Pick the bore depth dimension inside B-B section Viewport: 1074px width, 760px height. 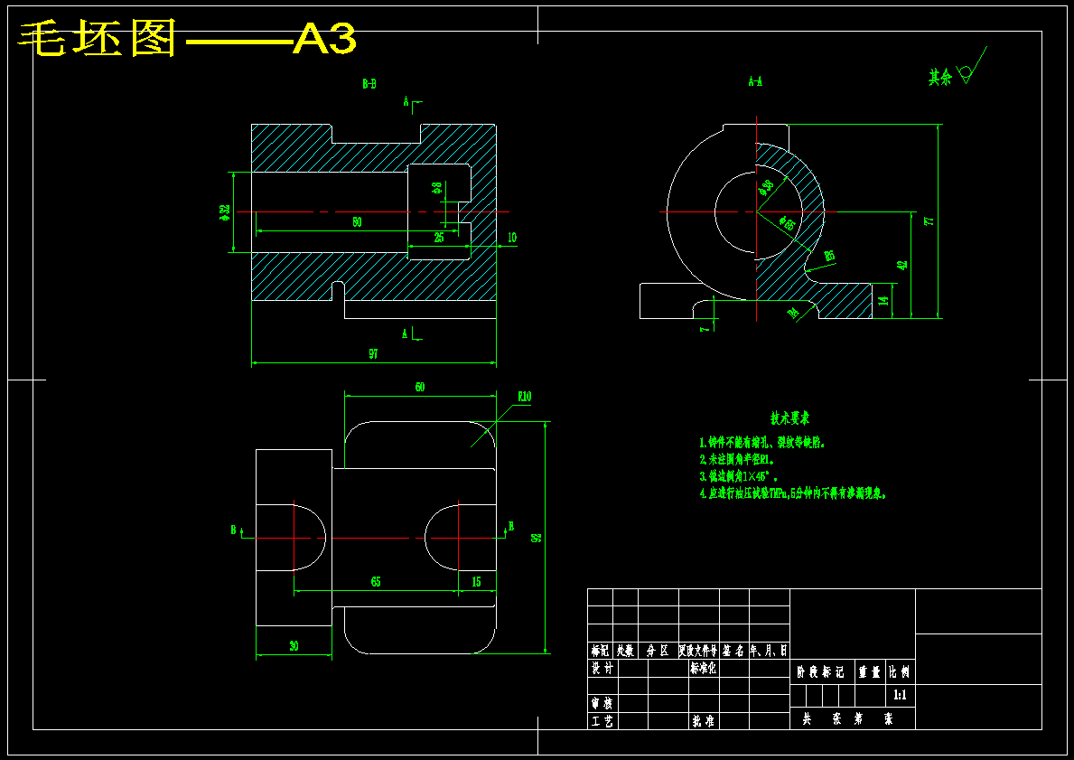(x=357, y=222)
